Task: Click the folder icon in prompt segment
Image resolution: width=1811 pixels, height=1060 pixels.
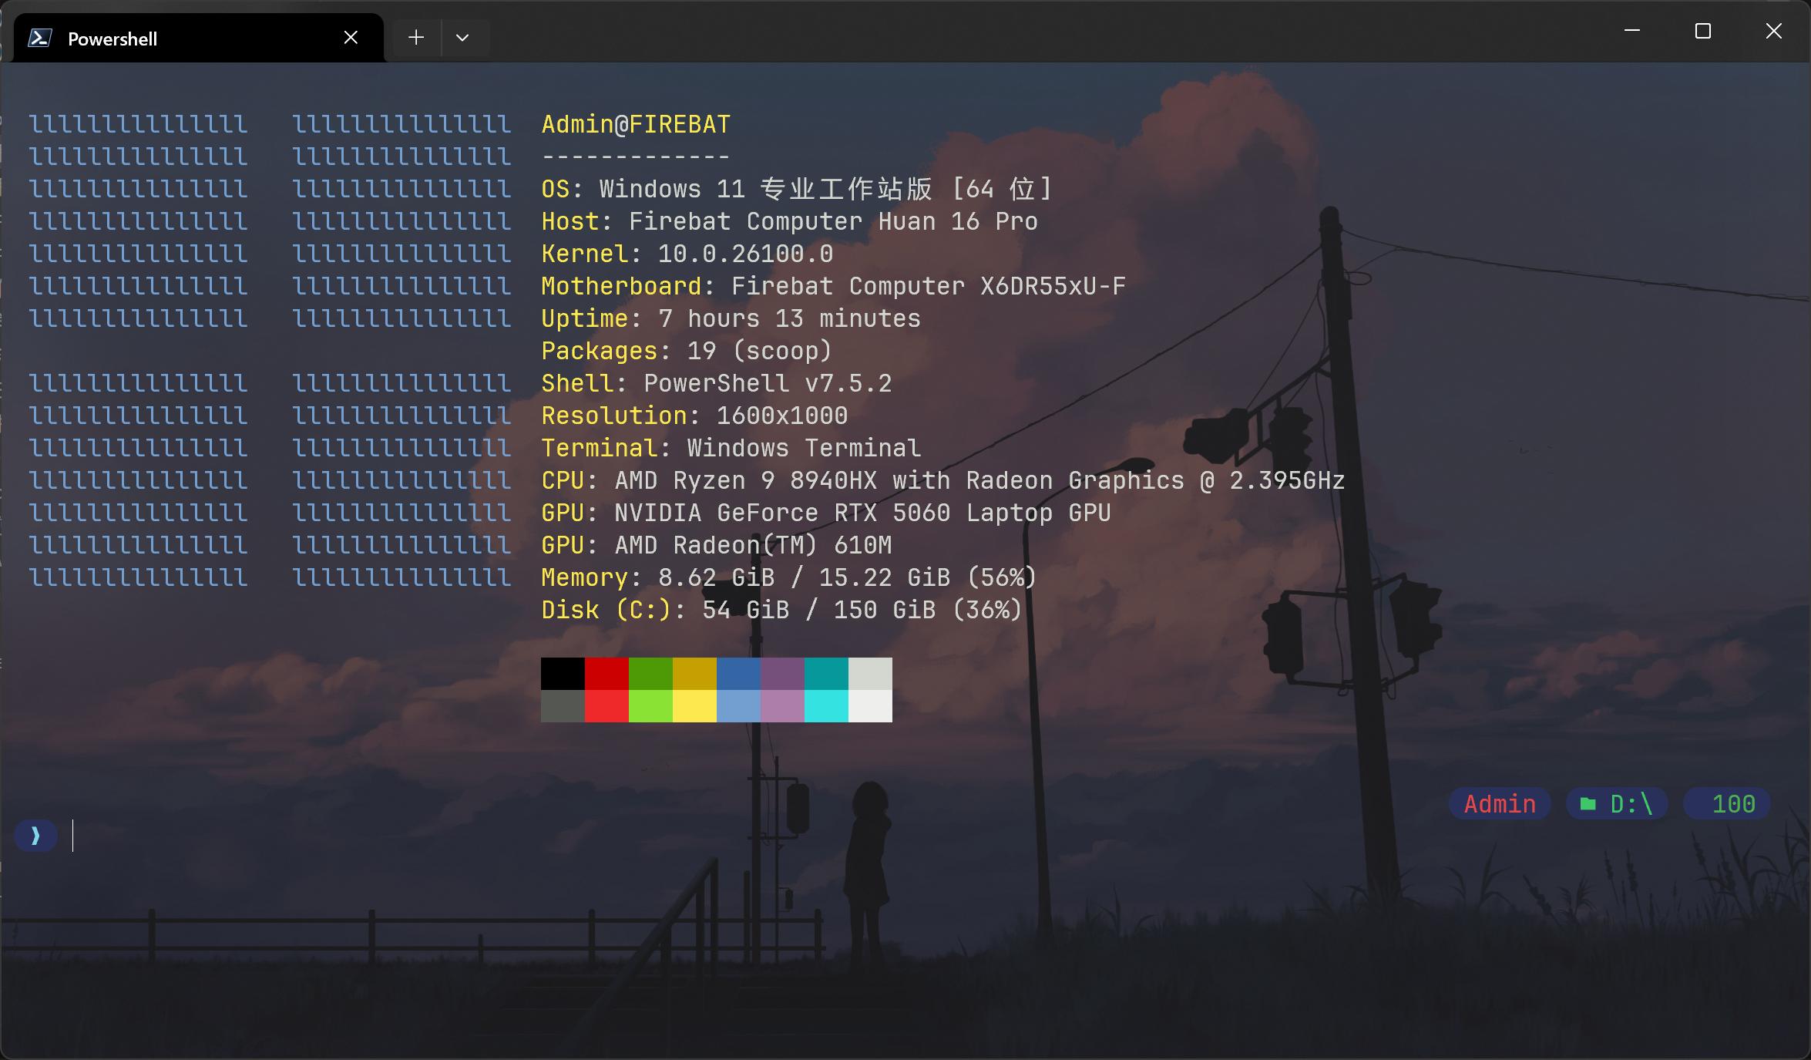Action: click(x=1588, y=804)
